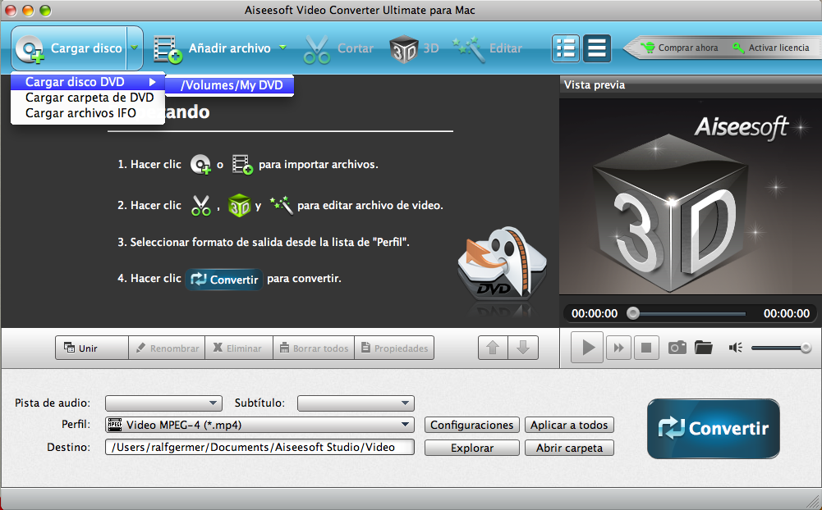Select Cargar archivos IFO
This screenshot has height=510, width=822.
88,113
